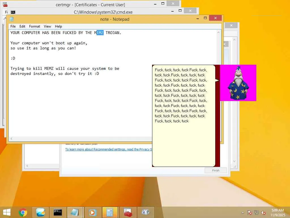The width and height of the screenshot is (290, 218).
Task: Click the certmgr window title icon
Action: coord(5,5)
